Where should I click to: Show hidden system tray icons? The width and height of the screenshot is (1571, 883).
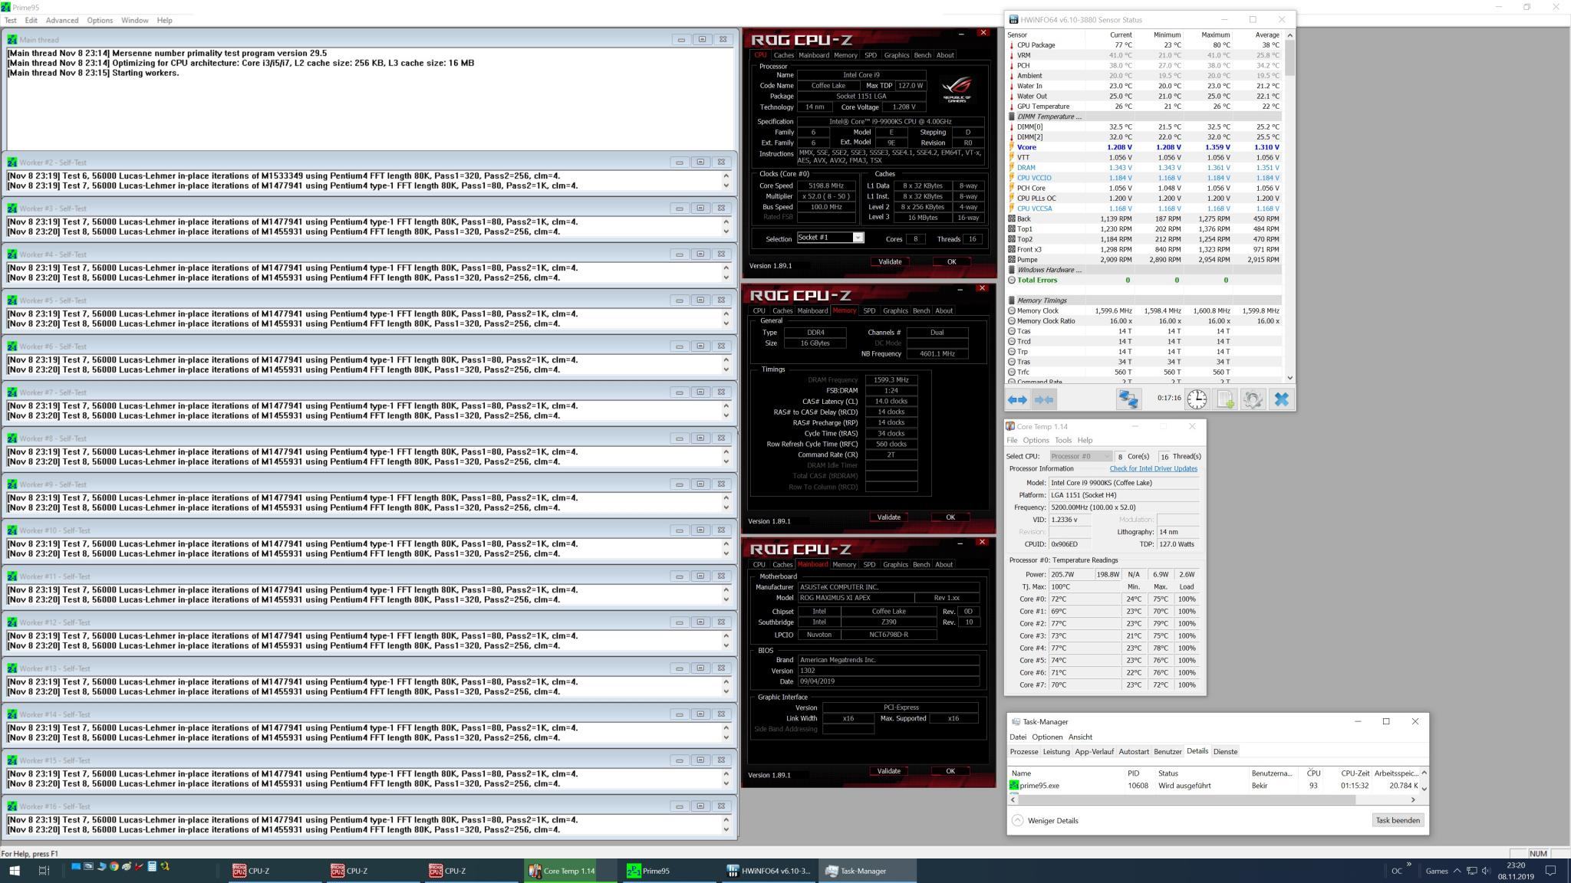click(1457, 871)
